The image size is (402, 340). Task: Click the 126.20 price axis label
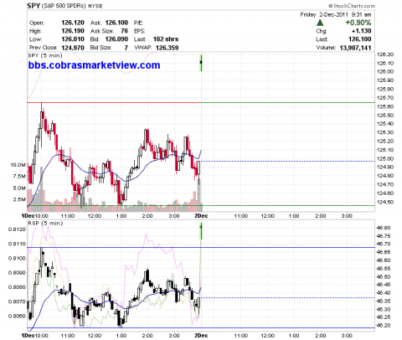pos(385,54)
